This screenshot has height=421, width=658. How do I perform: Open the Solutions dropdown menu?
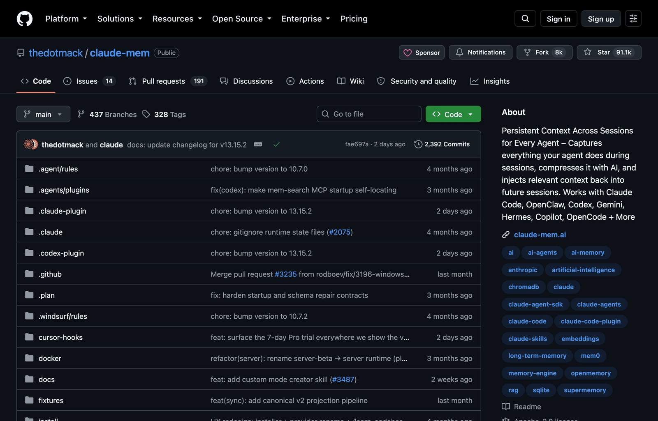coord(120,19)
